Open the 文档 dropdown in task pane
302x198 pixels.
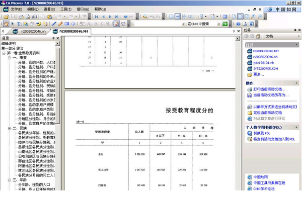click(298, 36)
